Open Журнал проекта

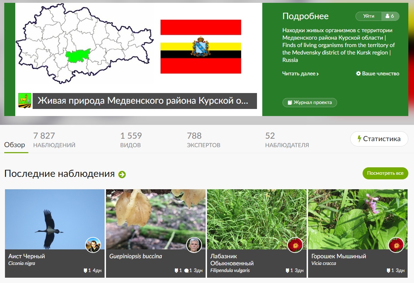[309, 103]
